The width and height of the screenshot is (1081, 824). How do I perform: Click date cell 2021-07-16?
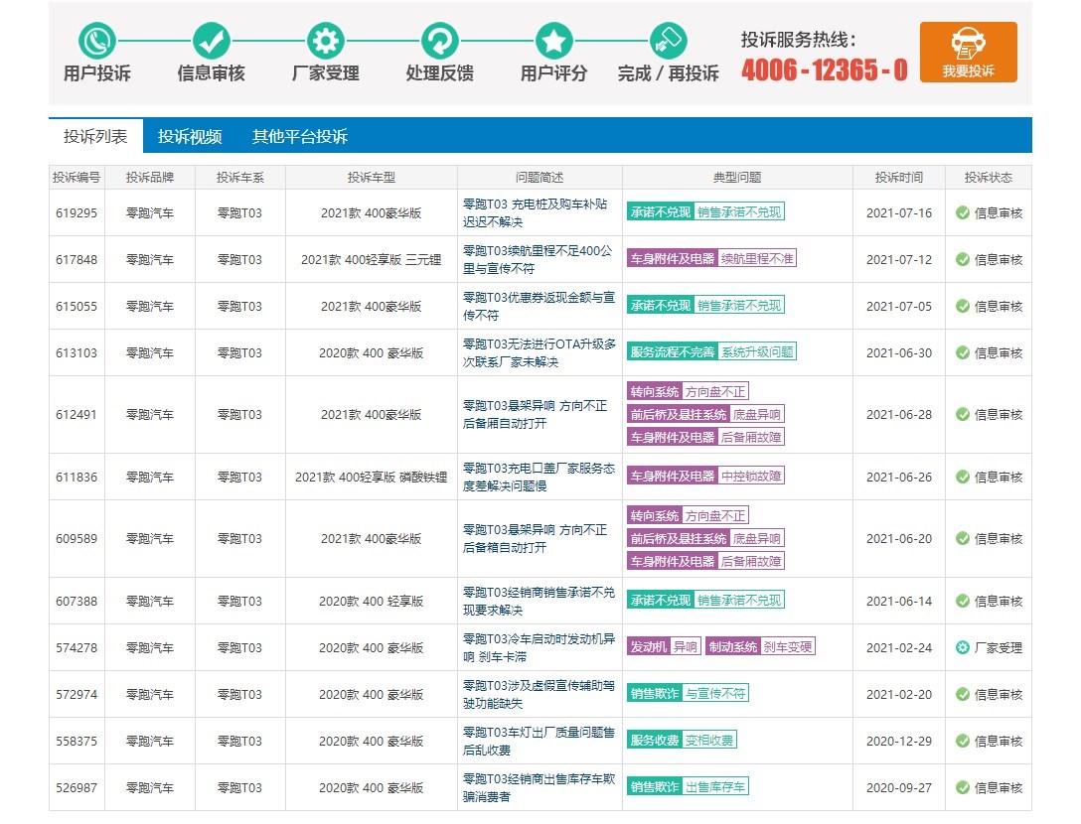point(899,212)
